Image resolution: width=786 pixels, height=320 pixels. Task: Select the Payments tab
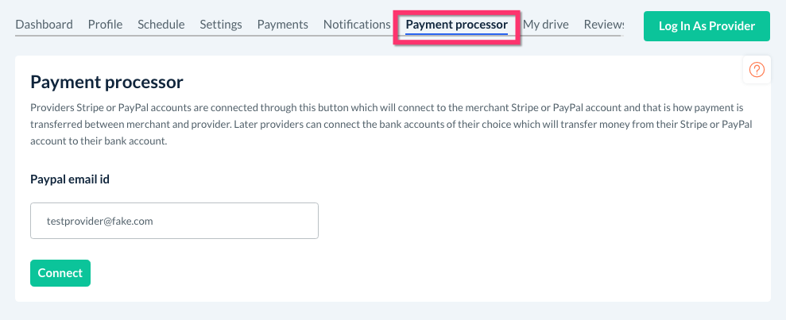point(282,24)
